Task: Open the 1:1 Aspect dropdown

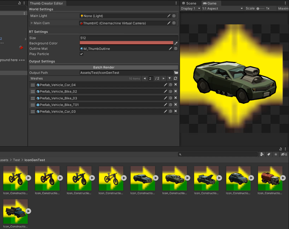Action: [x=222, y=8]
